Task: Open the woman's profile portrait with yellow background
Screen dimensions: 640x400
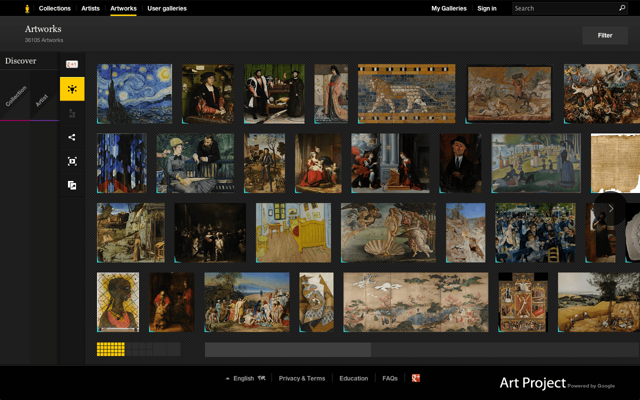Action: click(x=118, y=302)
